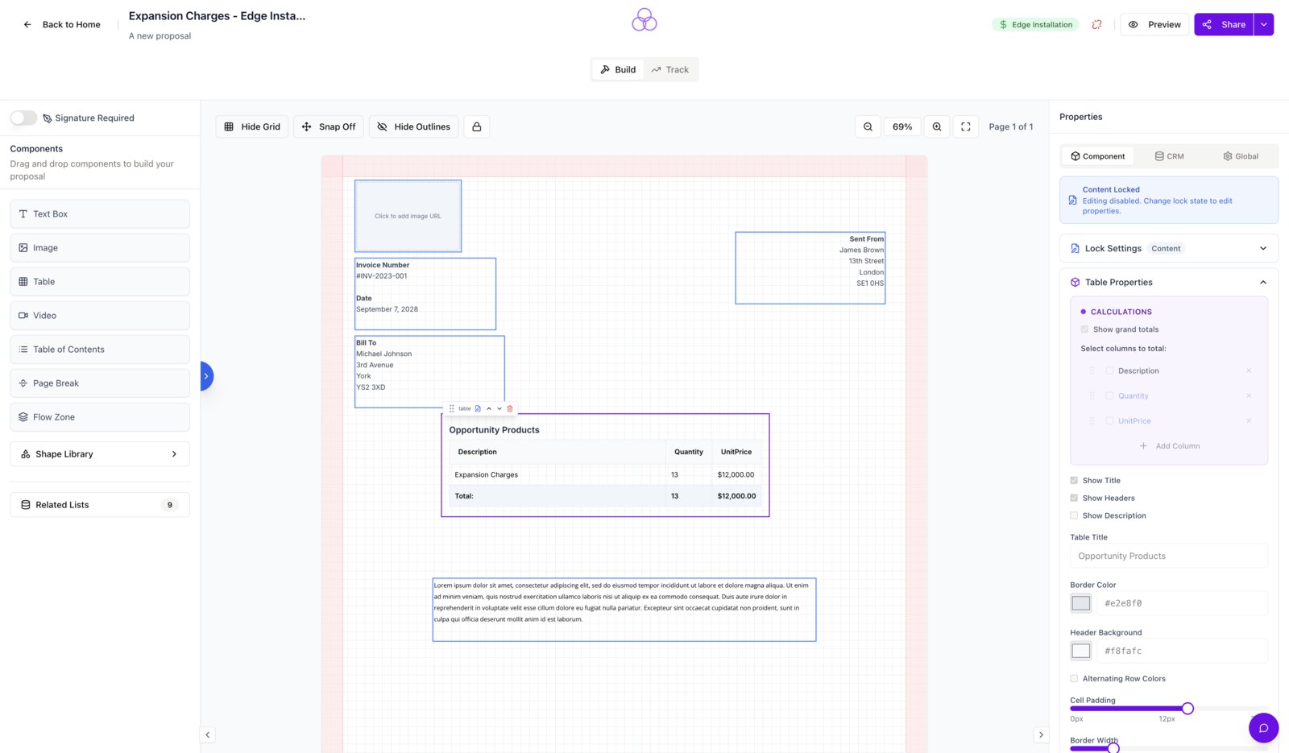Toggle the Show Headers checkbox
The width and height of the screenshot is (1289, 753).
coord(1074,498)
